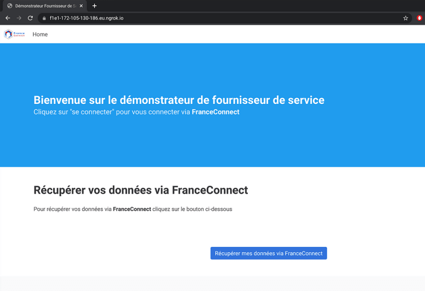Screen dimensions: 425x291
Task: Click the browser forward arrow
Action: 19,18
